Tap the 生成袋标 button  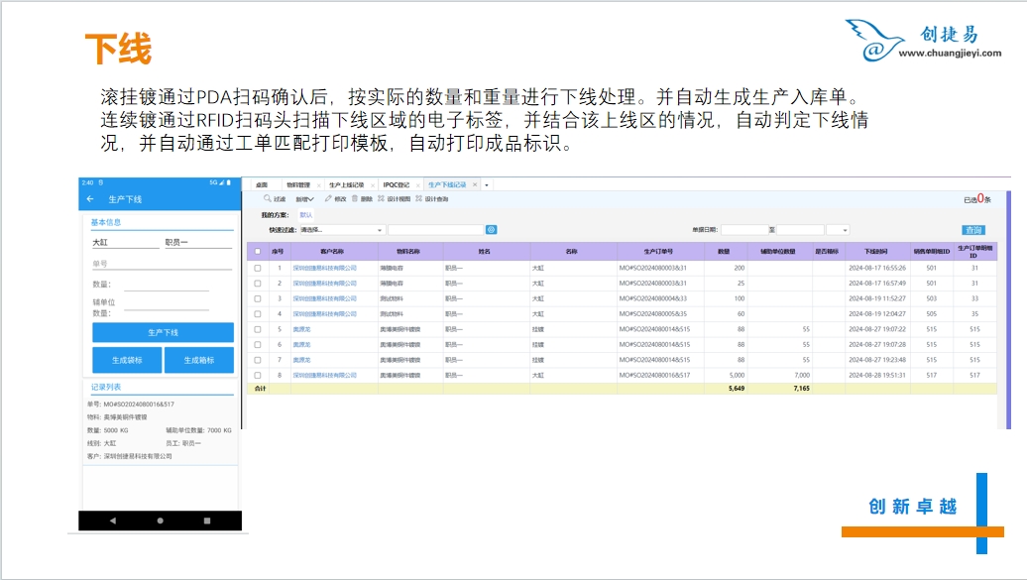127,360
